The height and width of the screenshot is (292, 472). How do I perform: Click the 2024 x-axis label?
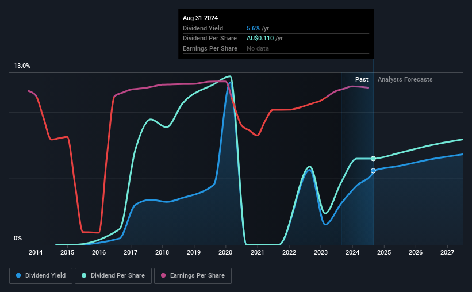pos(352,252)
